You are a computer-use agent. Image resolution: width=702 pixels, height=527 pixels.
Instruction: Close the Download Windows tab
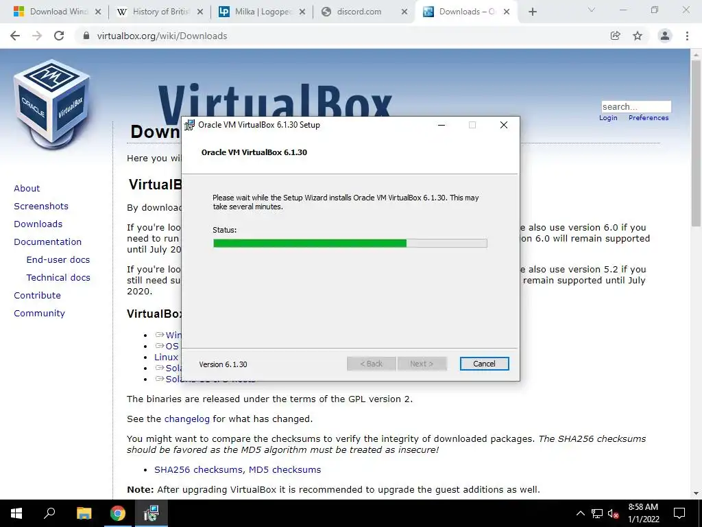click(98, 12)
